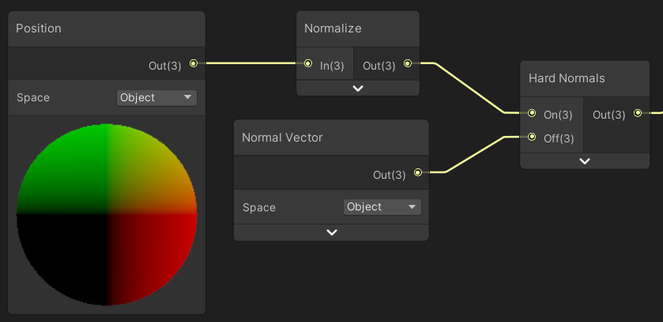
Task: Click the Position node sphere preview
Action: 107,214
